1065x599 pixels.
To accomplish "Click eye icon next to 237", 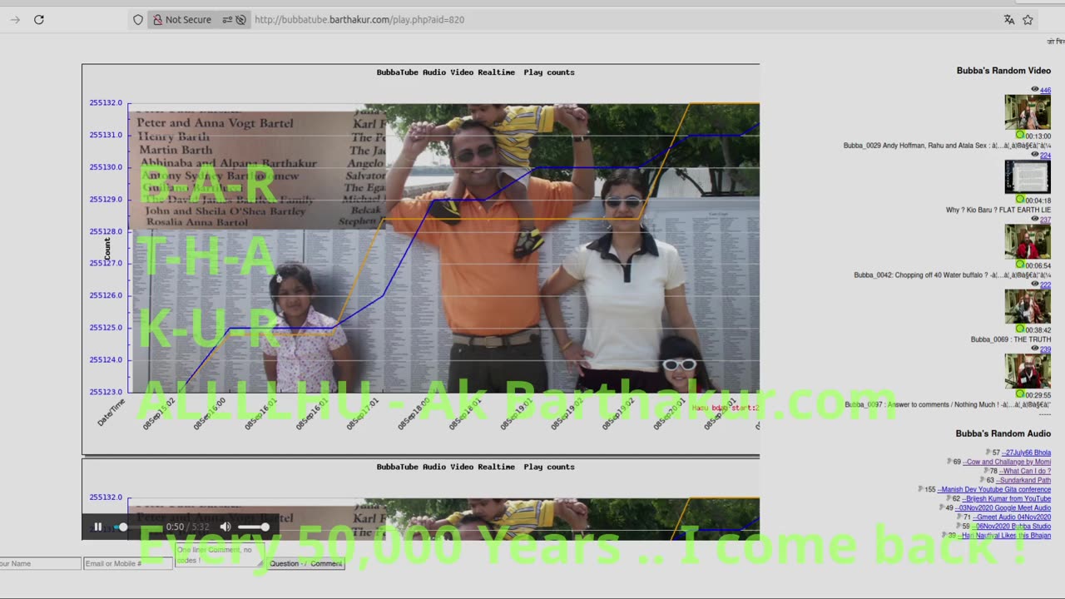I will pos(1035,219).
